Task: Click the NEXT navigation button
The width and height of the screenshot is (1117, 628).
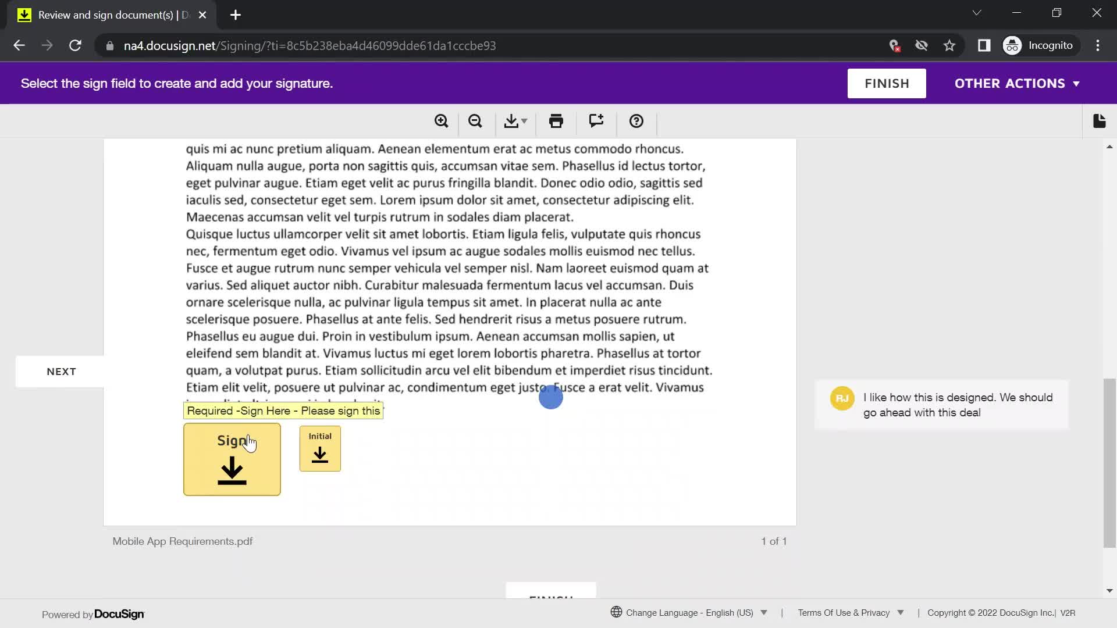Action: [61, 371]
